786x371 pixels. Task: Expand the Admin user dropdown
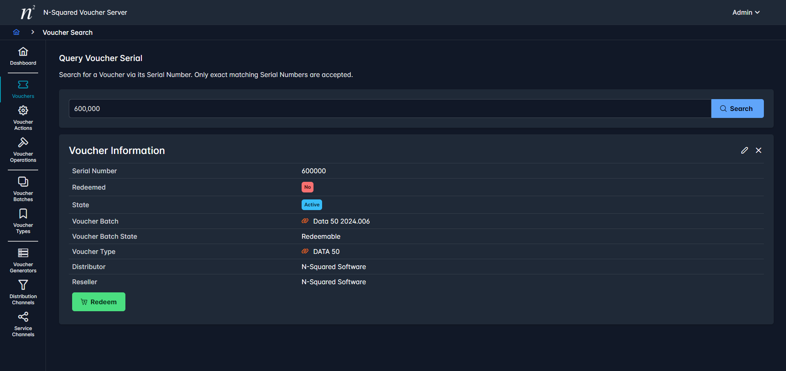pos(745,12)
